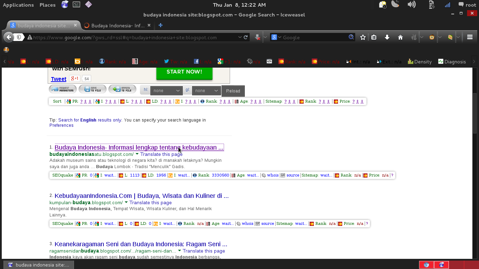Click whois link in first result's SEOquake bar

click(x=273, y=175)
